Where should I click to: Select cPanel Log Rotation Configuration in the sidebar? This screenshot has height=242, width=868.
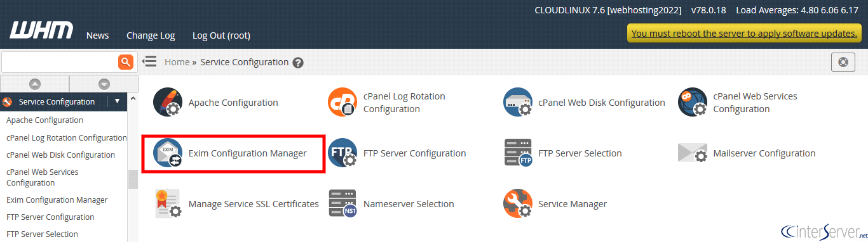click(x=67, y=137)
